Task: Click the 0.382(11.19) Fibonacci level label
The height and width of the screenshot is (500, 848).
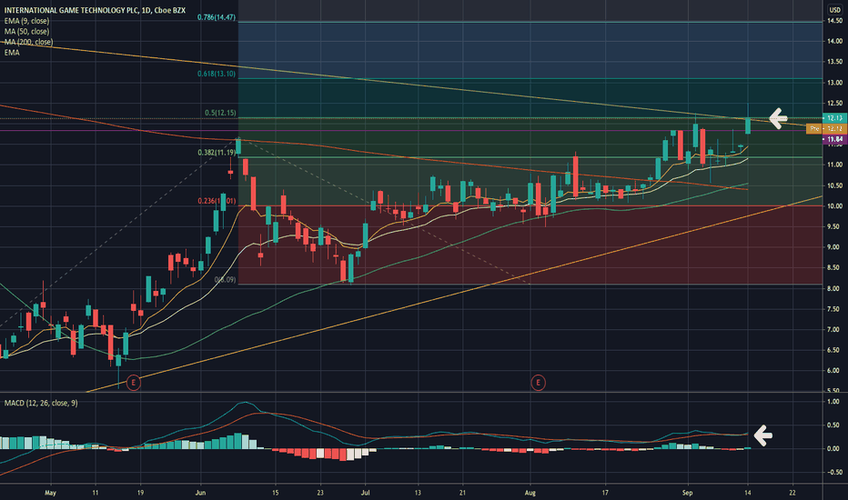Action: click(x=217, y=153)
